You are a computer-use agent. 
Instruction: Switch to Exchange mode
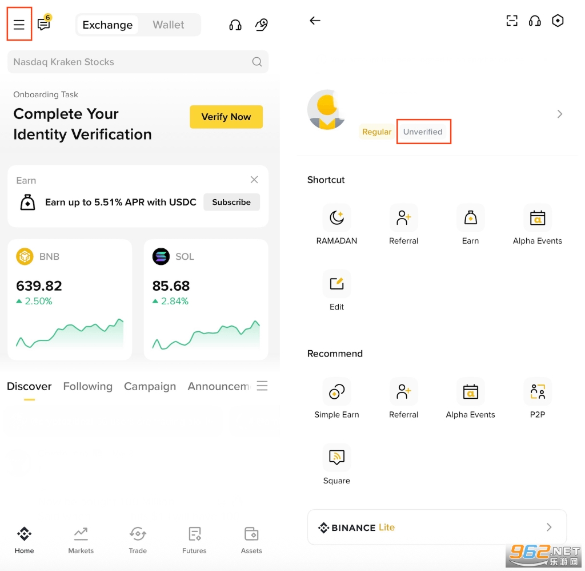pyautogui.click(x=107, y=25)
